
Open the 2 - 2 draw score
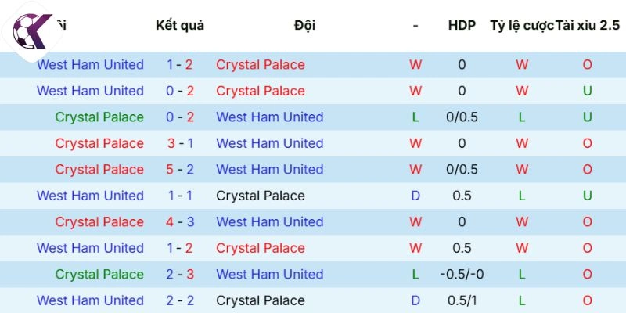tap(180, 300)
